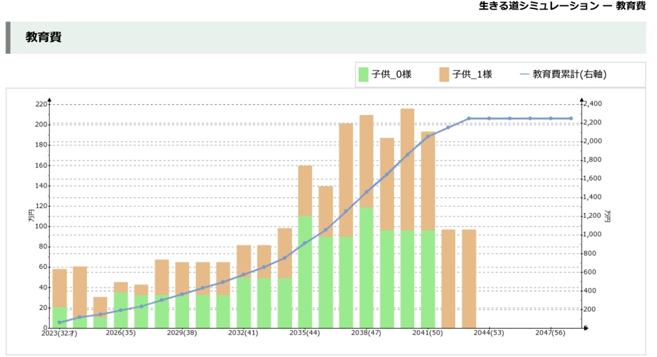657x357 pixels.
Task: Click the 2047(56) x-axis label
Action: pyautogui.click(x=550, y=333)
